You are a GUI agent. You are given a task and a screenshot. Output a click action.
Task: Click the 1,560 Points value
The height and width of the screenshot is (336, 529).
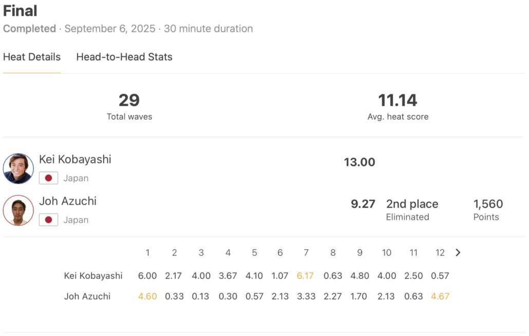point(488,204)
